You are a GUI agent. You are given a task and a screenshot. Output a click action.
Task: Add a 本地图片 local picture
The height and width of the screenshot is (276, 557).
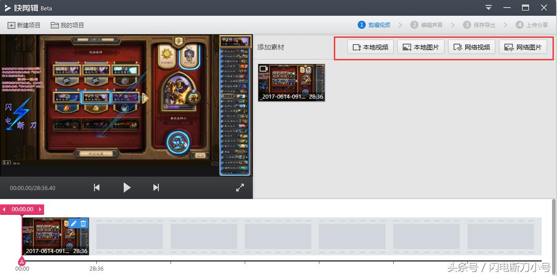coord(421,47)
